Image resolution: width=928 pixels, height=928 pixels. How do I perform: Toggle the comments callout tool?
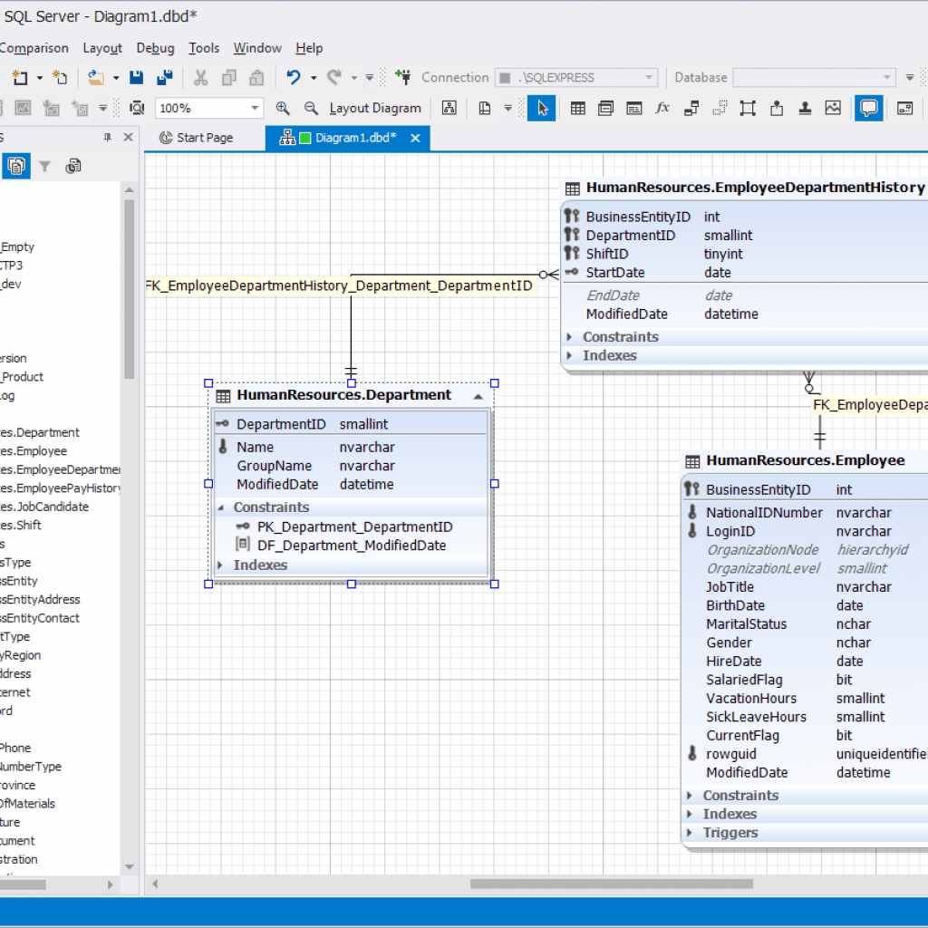[868, 107]
